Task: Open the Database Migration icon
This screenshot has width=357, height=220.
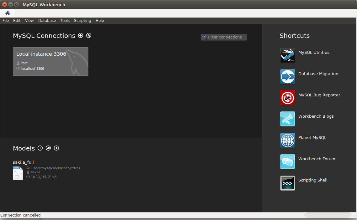Action: point(287,77)
